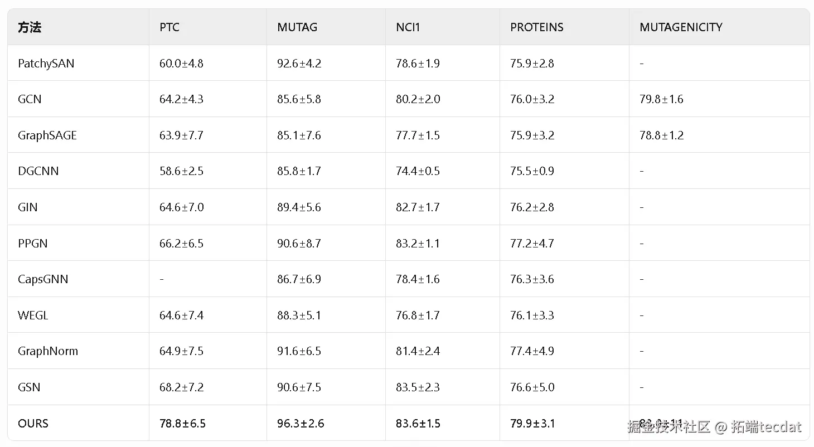
Task: Click OURS PTC value 78.8±6.5
Action: (x=182, y=424)
